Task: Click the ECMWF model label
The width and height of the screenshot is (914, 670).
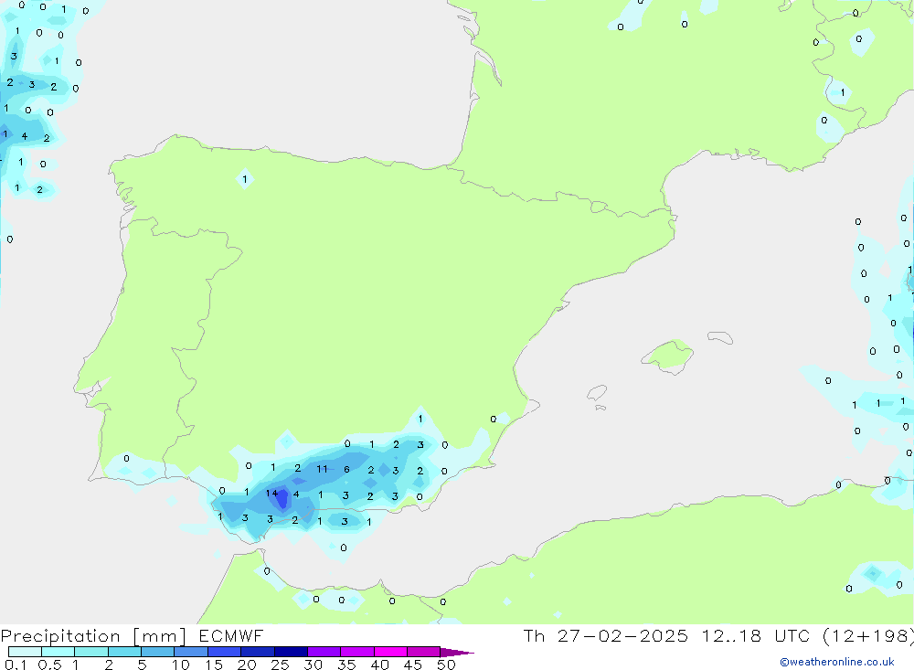Action: pyautogui.click(x=231, y=635)
